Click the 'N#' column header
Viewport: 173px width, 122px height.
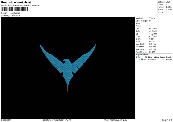[139, 57]
